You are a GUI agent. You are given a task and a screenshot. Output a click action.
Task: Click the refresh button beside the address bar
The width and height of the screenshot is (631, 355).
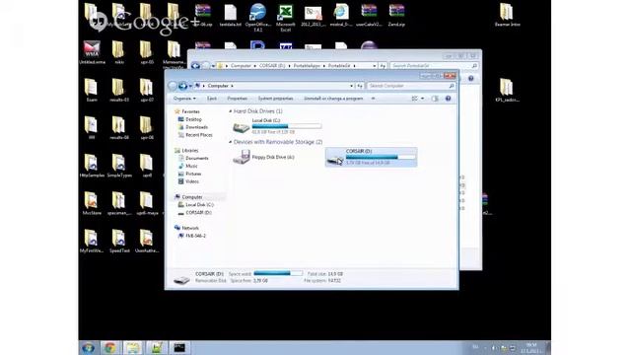359,86
